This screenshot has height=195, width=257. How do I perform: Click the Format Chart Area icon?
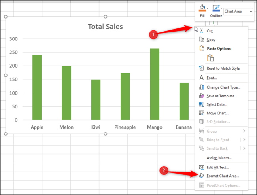click(201, 176)
